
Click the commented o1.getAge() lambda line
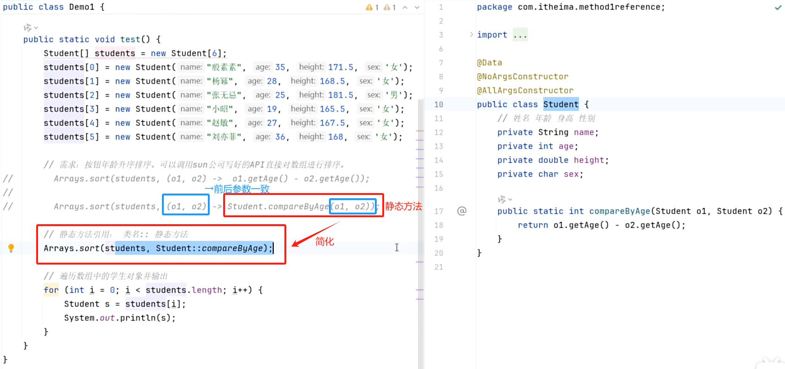click(x=212, y=179)
